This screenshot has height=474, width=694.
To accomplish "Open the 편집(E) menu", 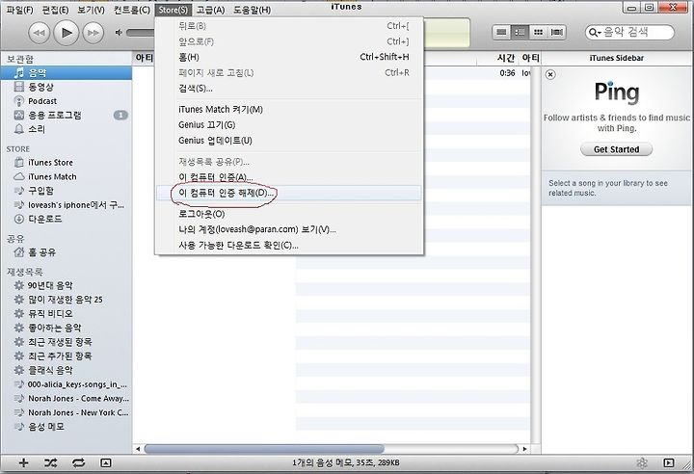I will point(55,10).
